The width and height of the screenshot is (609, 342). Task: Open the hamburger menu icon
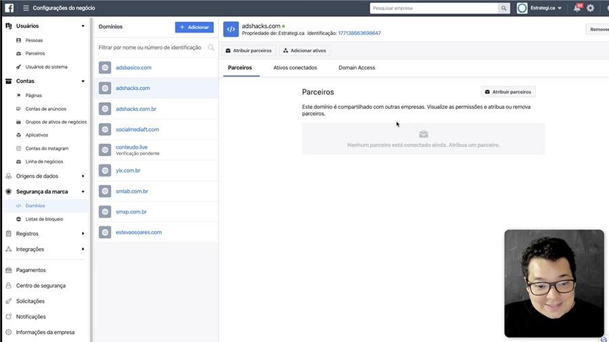point(26,7)
